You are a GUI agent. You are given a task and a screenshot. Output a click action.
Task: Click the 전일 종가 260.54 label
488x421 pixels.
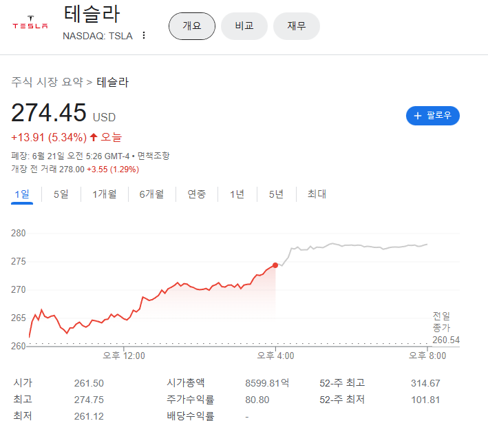point(446,328)
